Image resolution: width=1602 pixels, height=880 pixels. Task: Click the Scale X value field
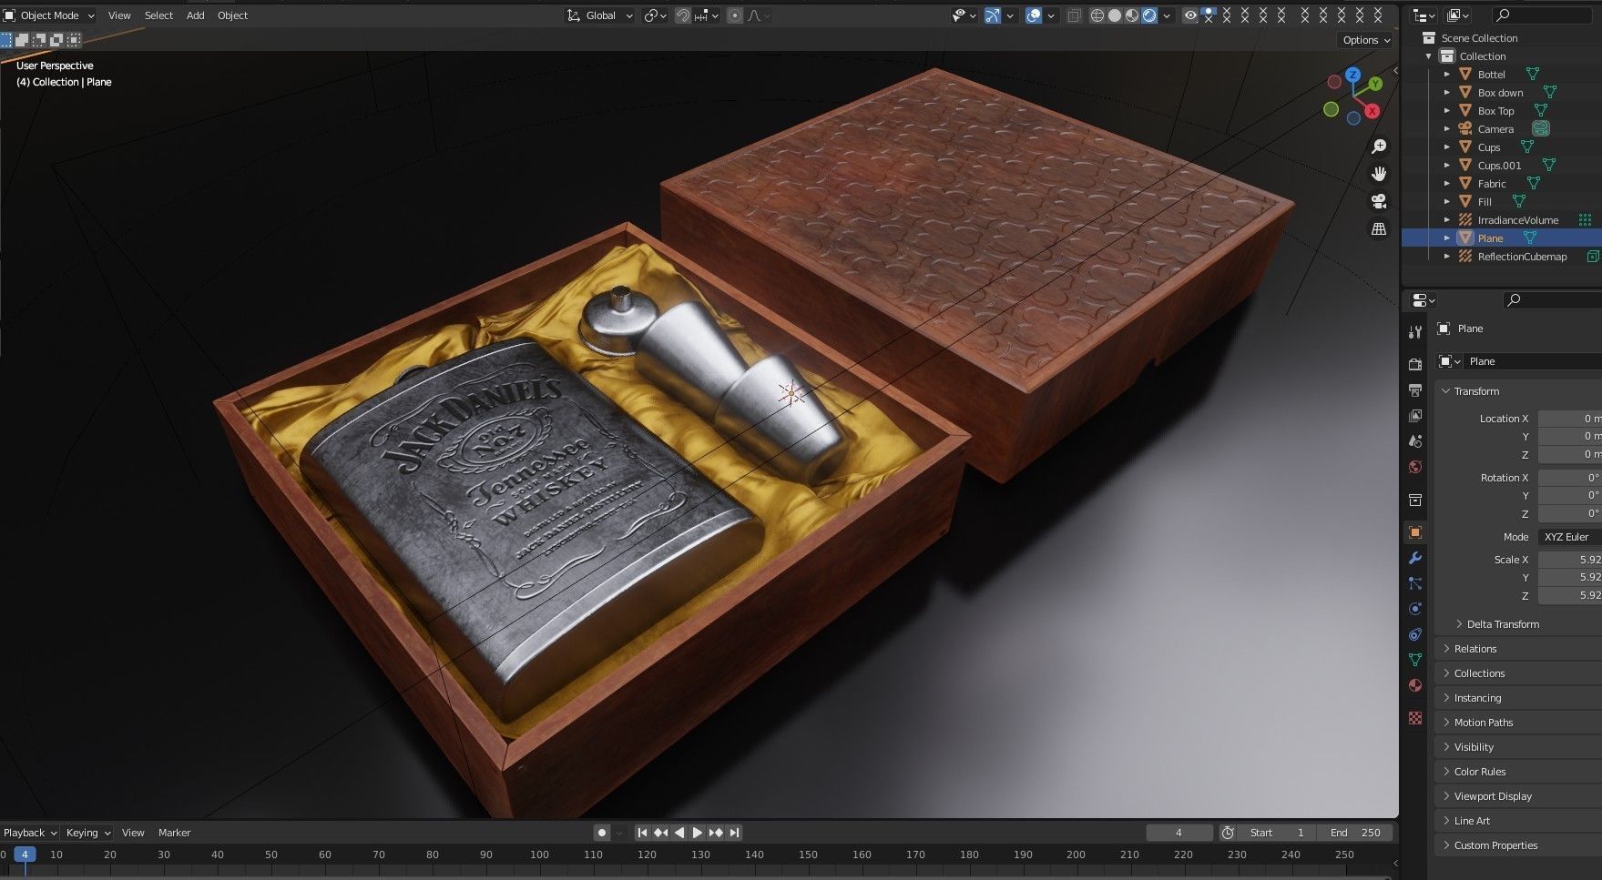[1570, 560]
